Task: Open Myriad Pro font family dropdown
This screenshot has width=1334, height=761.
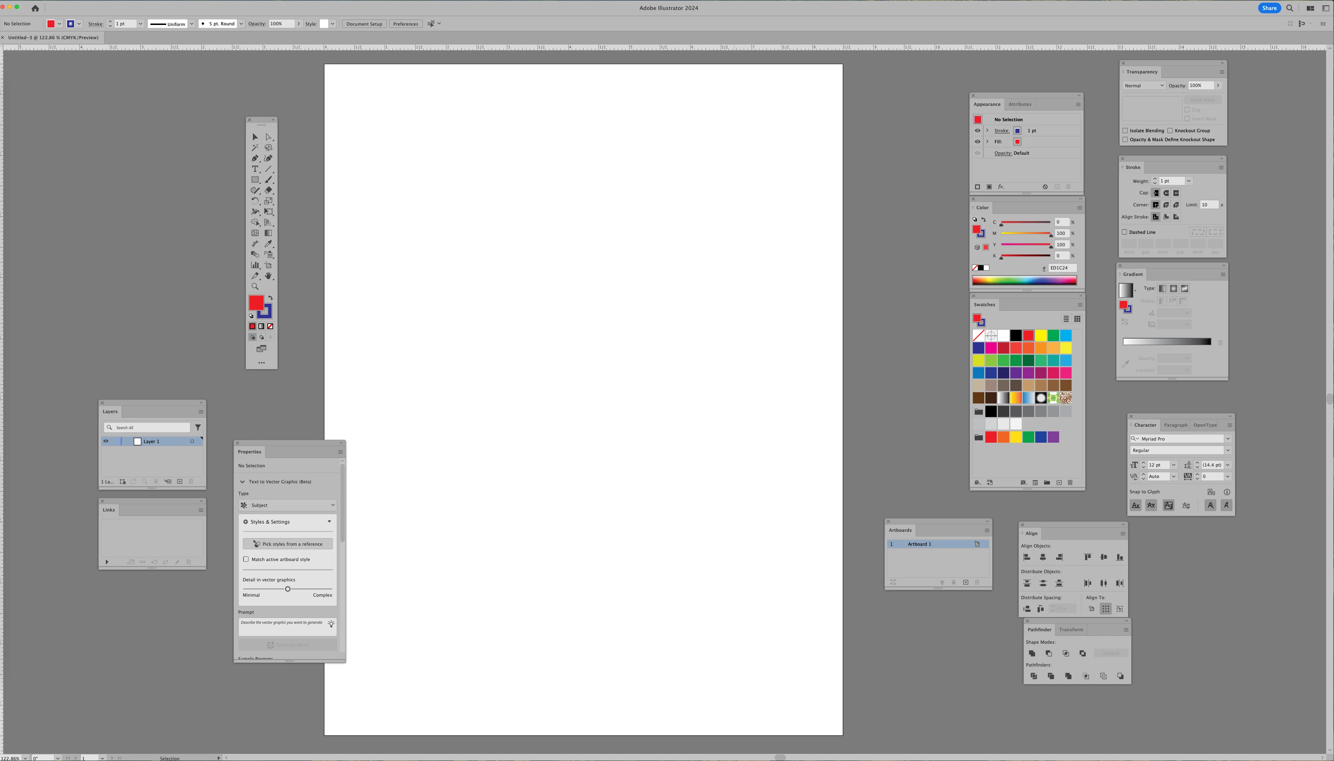Action: coord(1227,438)
